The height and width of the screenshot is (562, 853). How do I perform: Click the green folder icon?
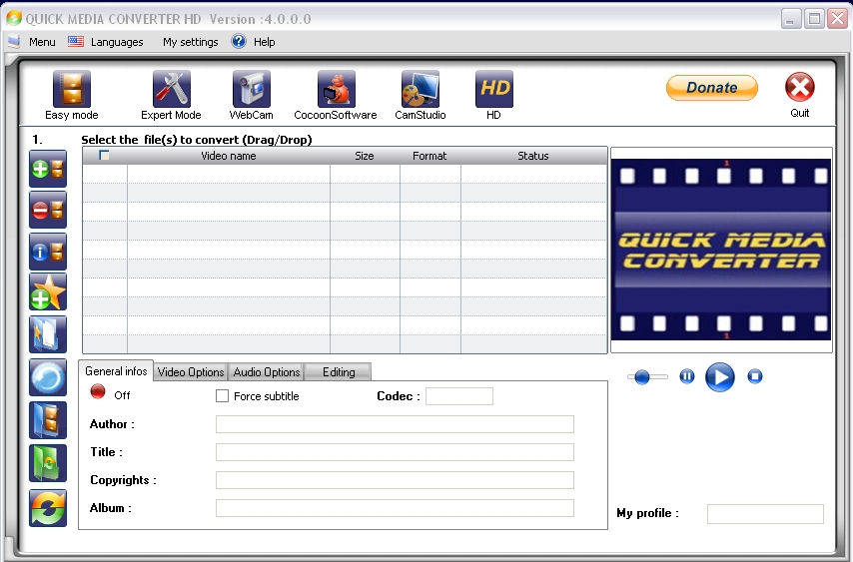(x=48, y=463)
